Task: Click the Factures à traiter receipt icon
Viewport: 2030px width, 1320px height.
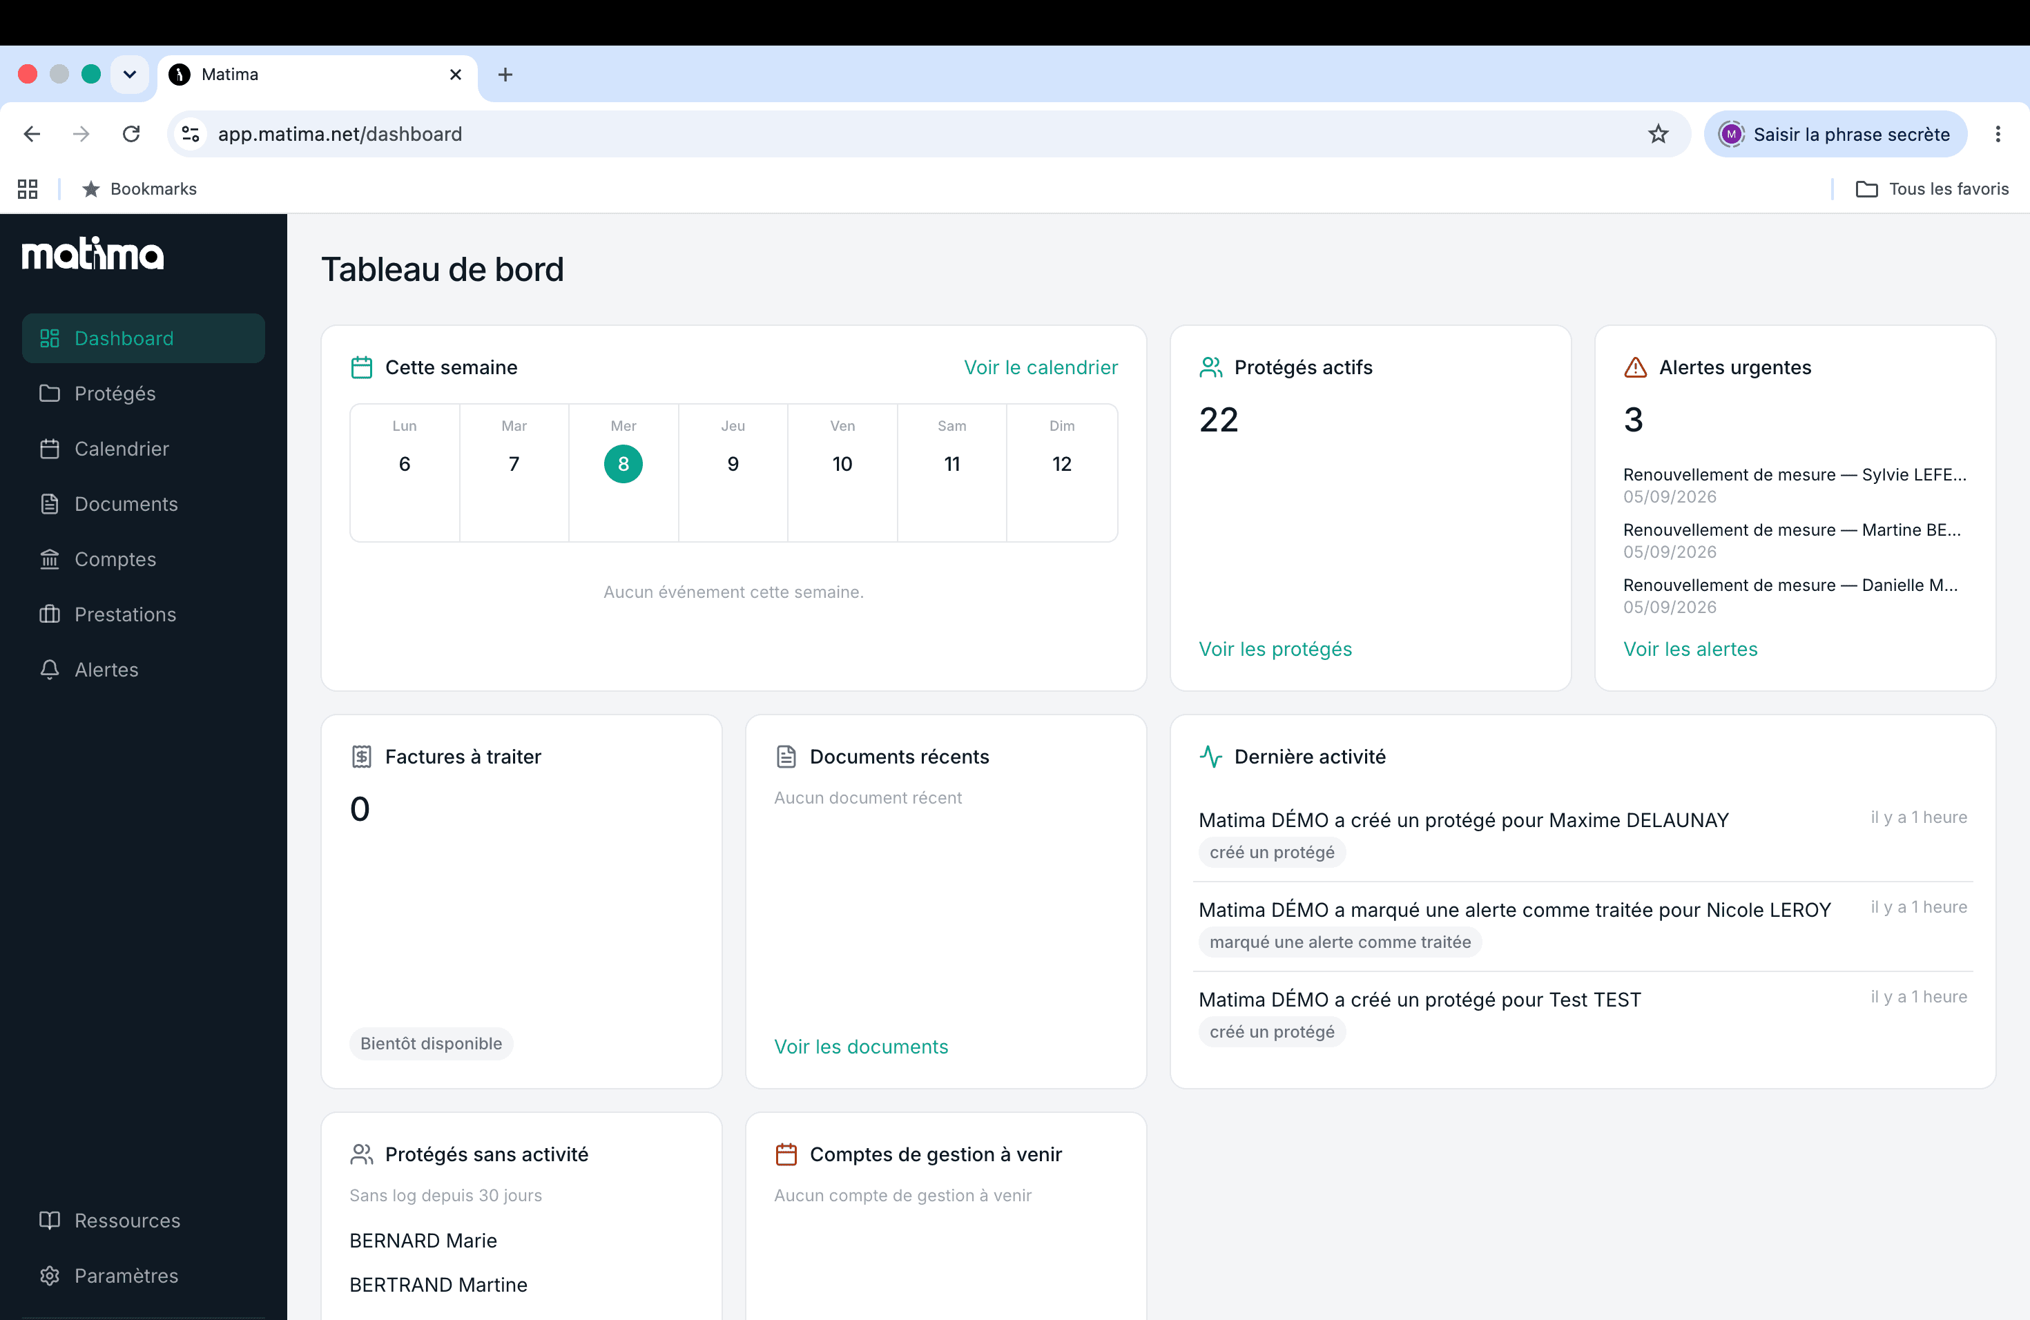Action: (362, 757)
